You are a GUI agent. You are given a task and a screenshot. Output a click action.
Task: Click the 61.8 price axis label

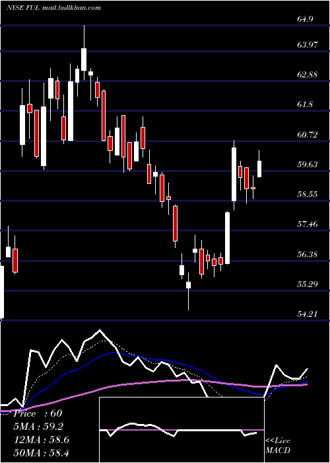pyautogui.click(x=306, y=105)
